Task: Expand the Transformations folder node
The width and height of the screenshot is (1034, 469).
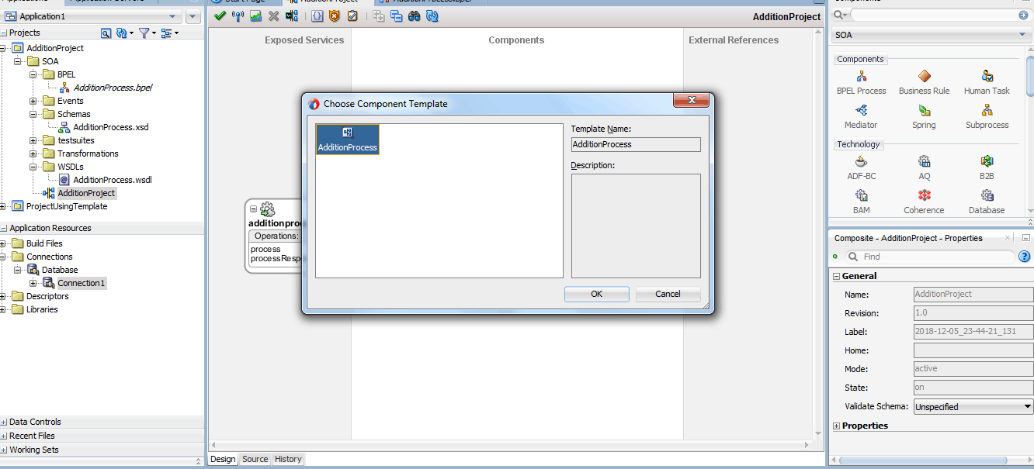Action: pos(33,154)
